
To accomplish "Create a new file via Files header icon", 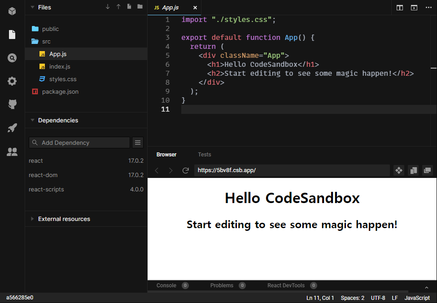I will 129,7.
